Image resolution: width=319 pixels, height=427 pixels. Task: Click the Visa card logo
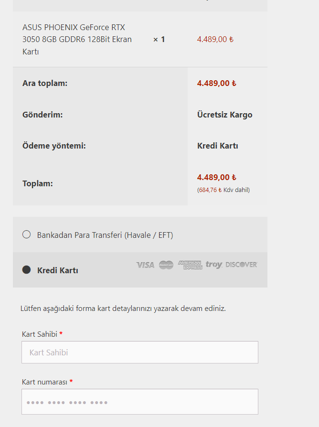coord(145,265)
